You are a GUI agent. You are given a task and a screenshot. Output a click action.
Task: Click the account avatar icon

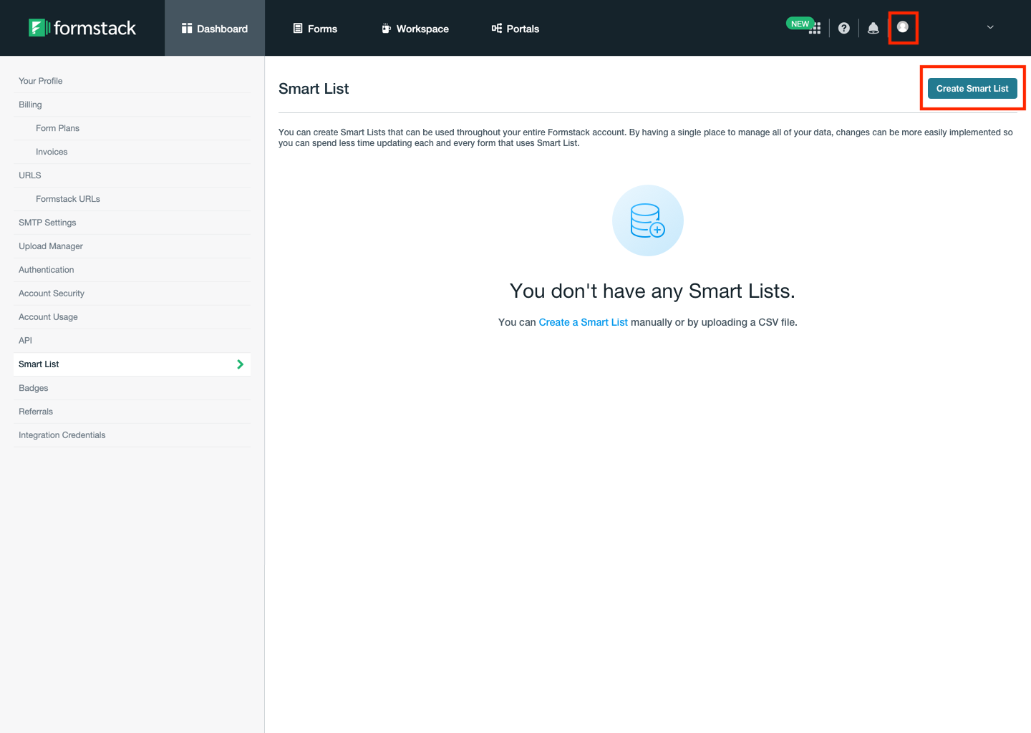tap(903, 27)
